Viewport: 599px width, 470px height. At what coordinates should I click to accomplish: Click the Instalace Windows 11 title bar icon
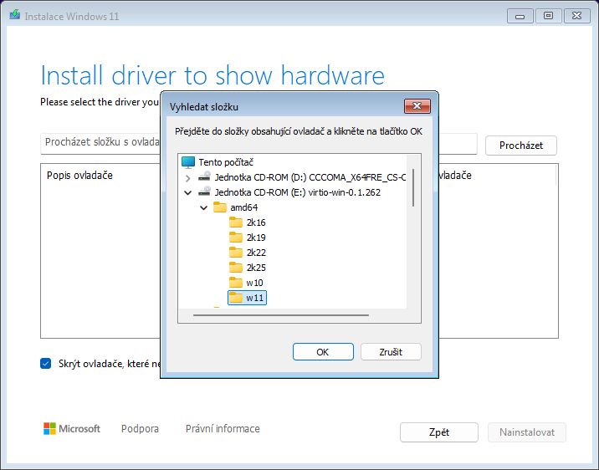pyautogui.click(x=15, y=15)
